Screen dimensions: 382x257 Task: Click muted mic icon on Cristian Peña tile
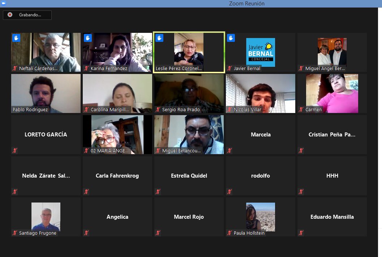[301, 151]
